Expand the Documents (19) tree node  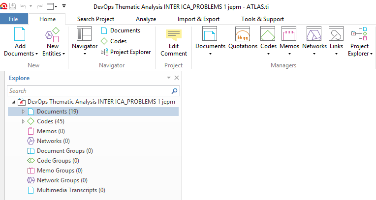[x=23, y=112]
